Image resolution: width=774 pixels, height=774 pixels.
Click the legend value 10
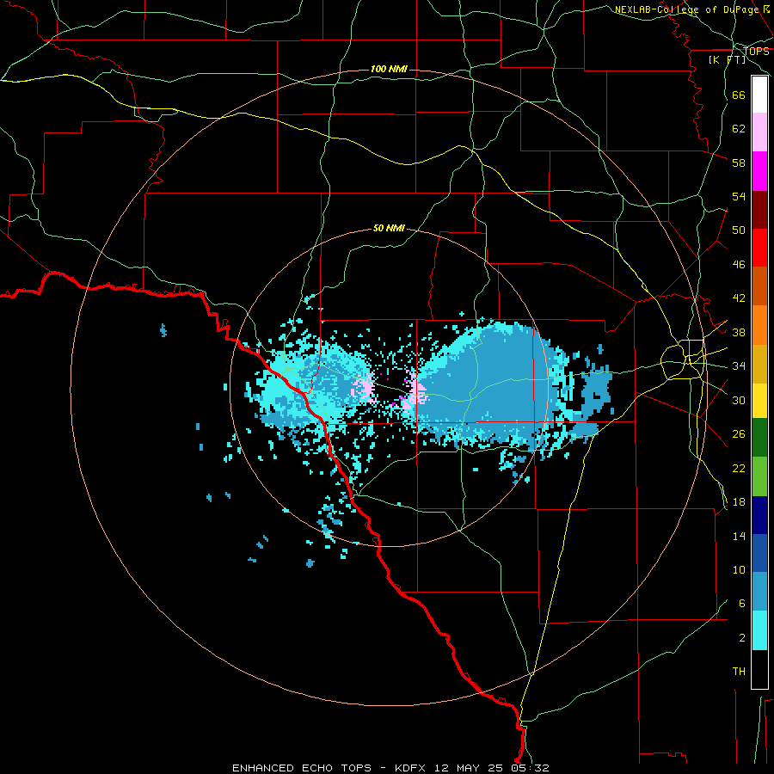tap(739, 570)
